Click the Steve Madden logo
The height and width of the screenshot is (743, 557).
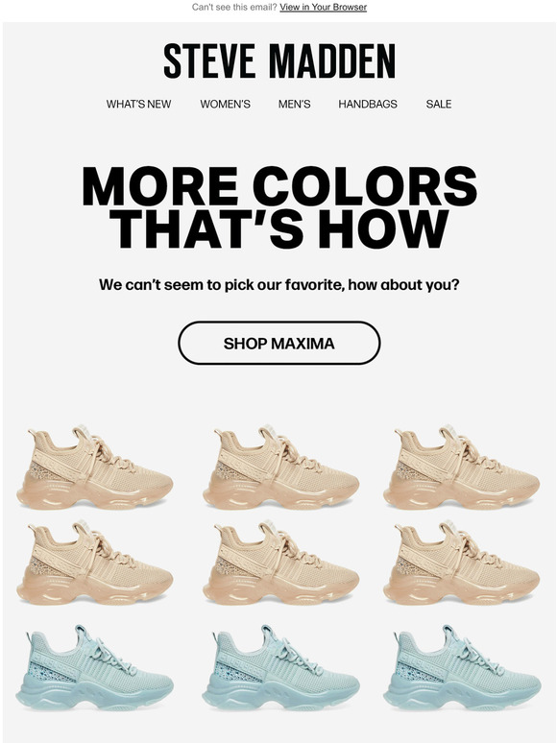click(x=279, y=61)
